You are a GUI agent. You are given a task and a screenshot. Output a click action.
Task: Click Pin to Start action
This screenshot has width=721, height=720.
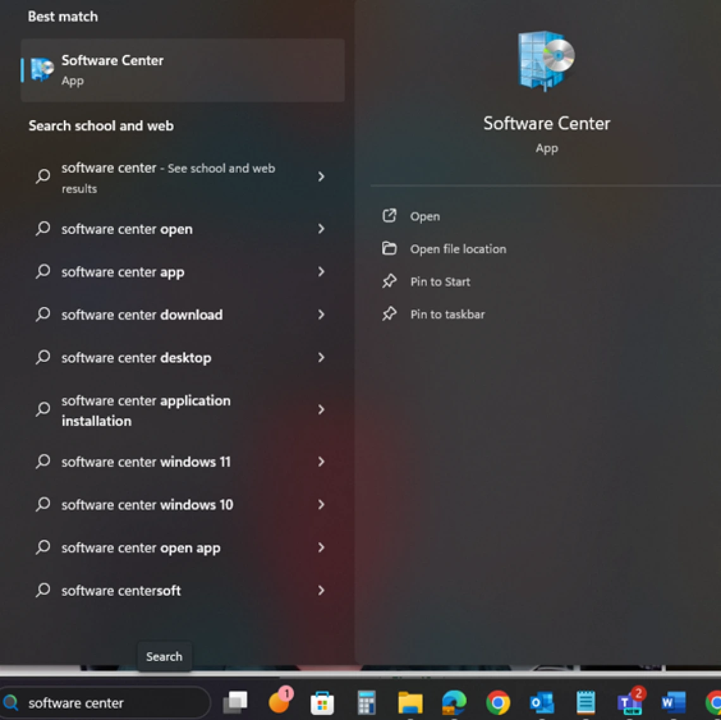440,282
